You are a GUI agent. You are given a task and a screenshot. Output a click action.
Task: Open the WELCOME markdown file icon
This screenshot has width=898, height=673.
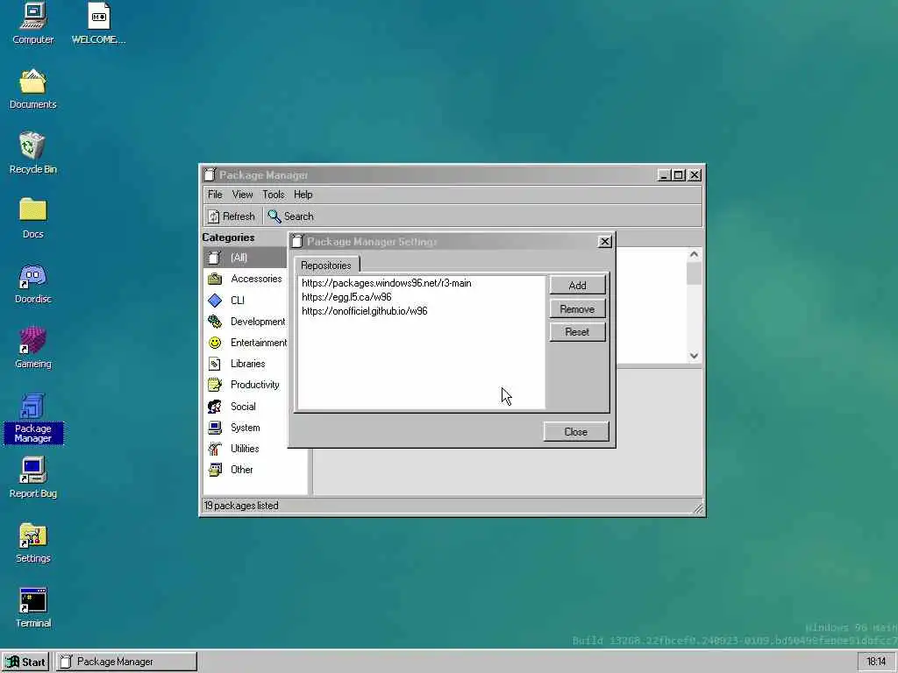(x=98, y=24)
